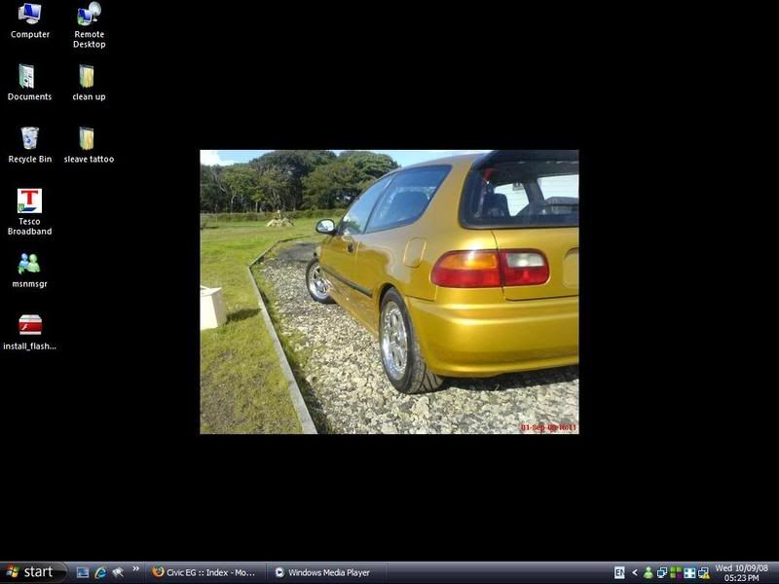779x584 pixels.
Task: Expand the hidden system tray icons arrow
Action: (635, 572)
